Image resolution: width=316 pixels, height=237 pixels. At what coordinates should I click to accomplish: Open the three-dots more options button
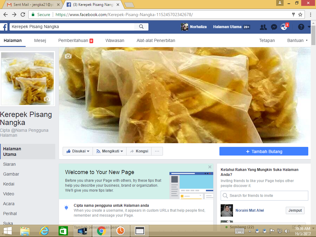[157, 151]
